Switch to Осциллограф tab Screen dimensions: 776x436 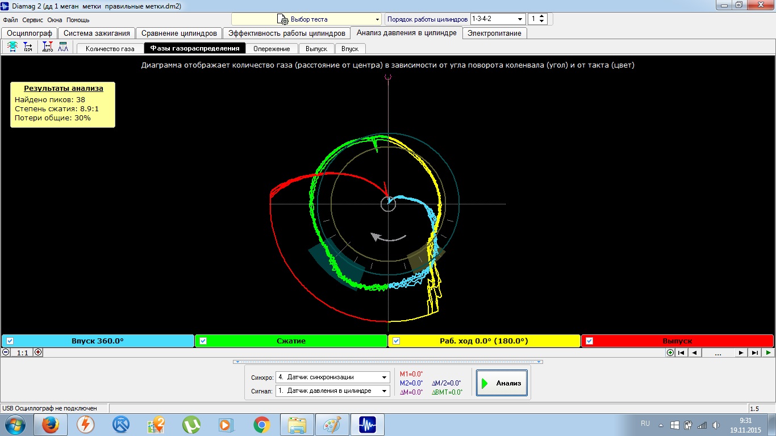point(29,33)
